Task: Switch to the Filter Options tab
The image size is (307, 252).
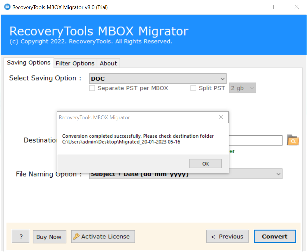Action: (75, 63)
